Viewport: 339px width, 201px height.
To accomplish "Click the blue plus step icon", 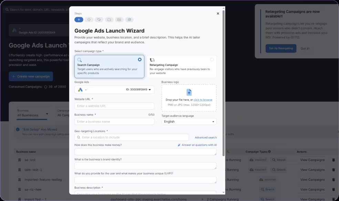I will [x=79, y=20].
